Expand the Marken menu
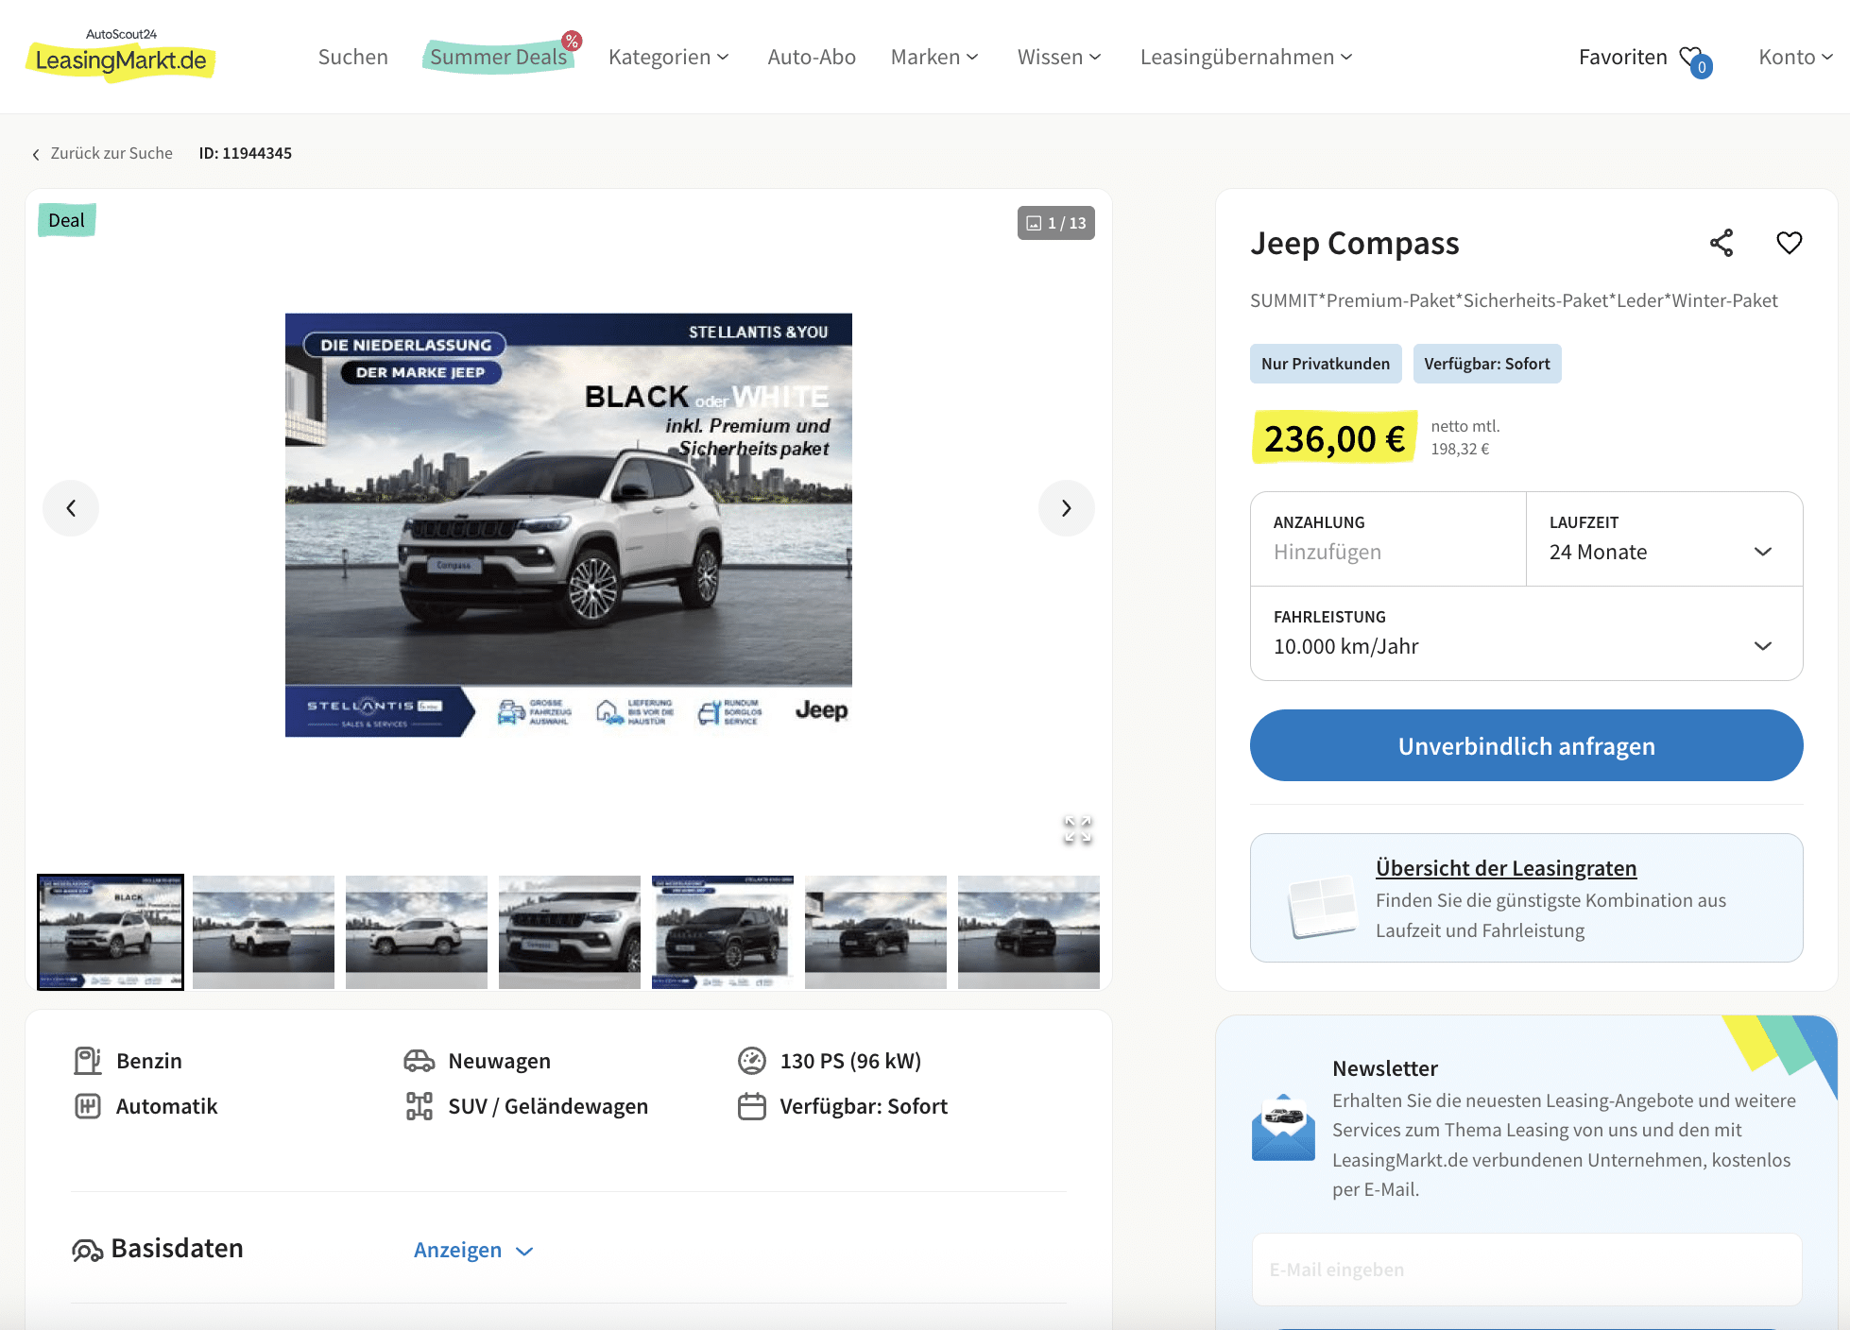 [x=934, y=57]
